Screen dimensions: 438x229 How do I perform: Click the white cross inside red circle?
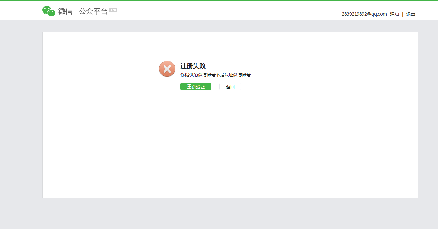[x=167, y=69]
